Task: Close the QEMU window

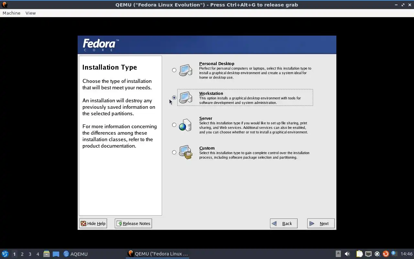Action: pyautogui.click(x=409, y=5)
